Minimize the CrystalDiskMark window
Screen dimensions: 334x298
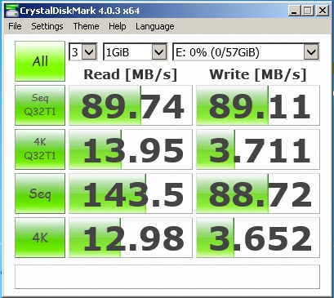[295, 11]
